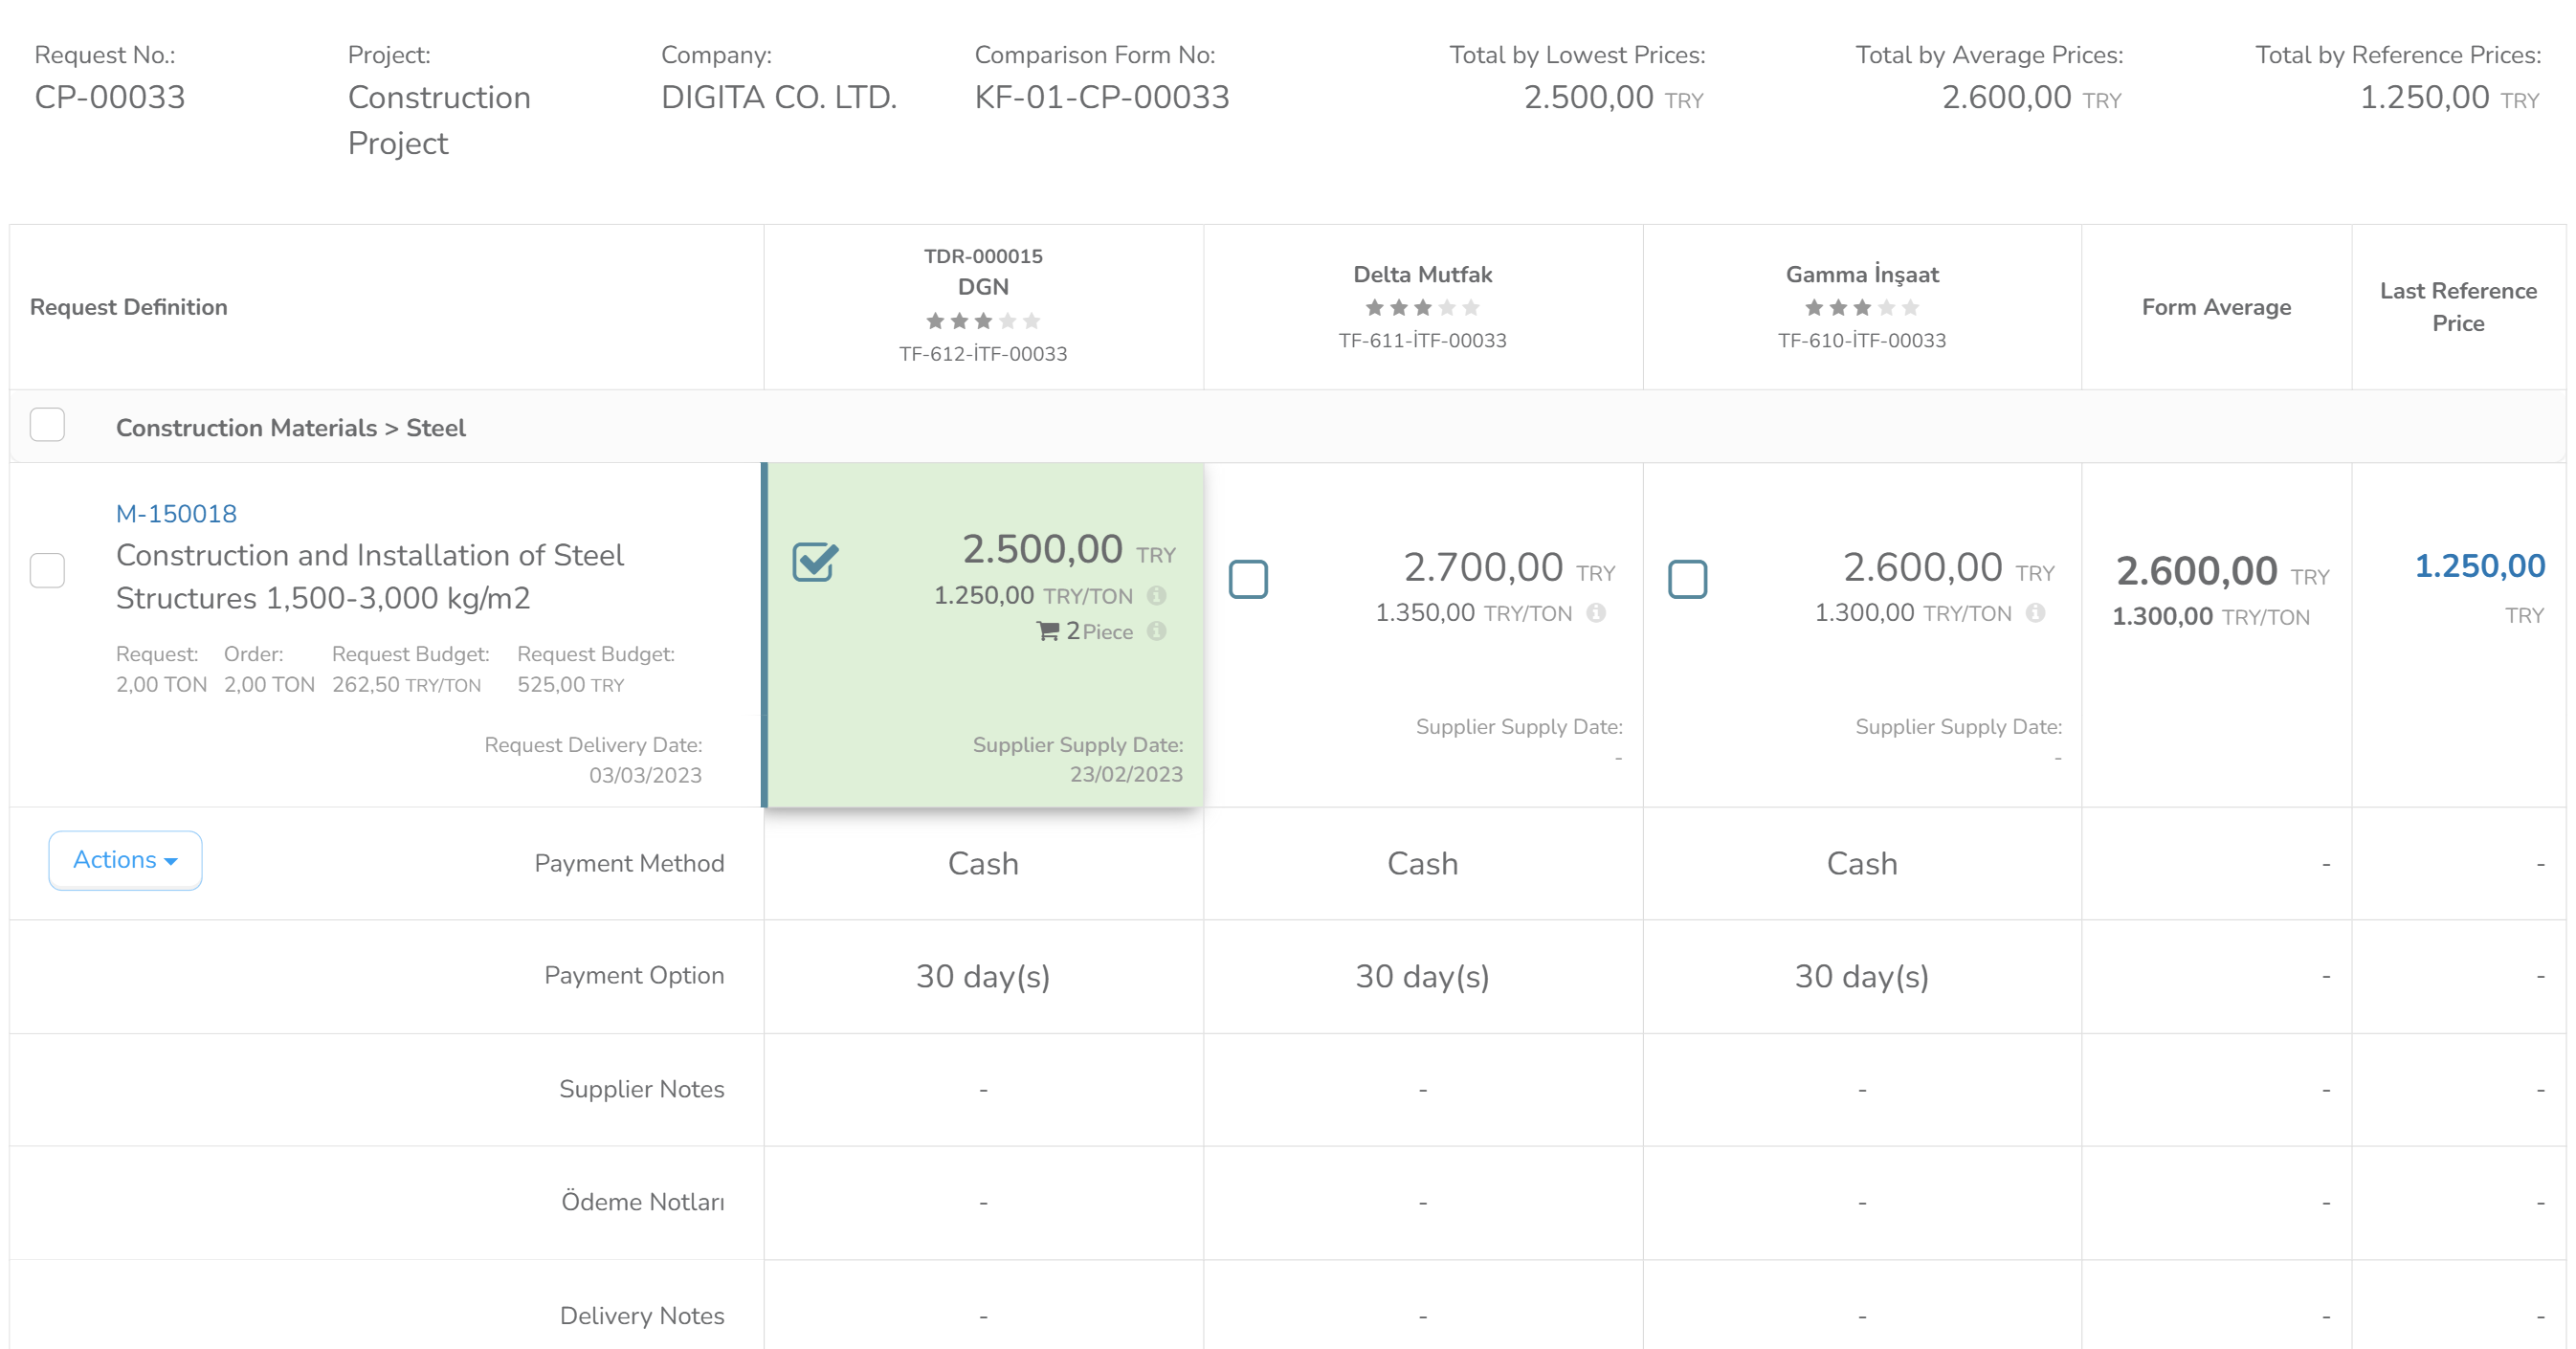Open the M-150018 material link

pos(176,514)
